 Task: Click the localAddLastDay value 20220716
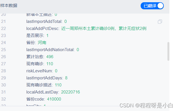coord(70,92)
